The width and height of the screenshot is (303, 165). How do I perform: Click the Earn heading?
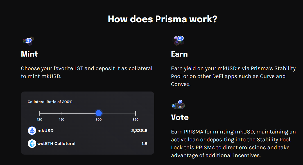tap(179, 54)
